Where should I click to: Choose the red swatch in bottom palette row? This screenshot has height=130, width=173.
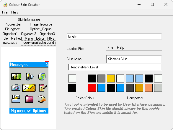[x=92, y=88]
